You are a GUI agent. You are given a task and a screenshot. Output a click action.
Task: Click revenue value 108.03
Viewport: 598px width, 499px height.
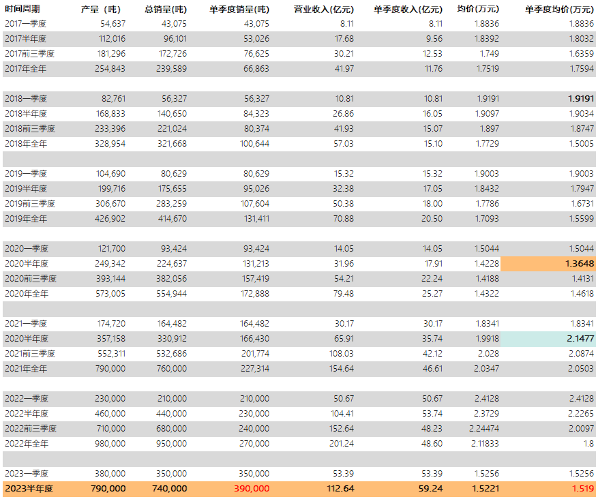pyautogui.click(x=342, y=354)
